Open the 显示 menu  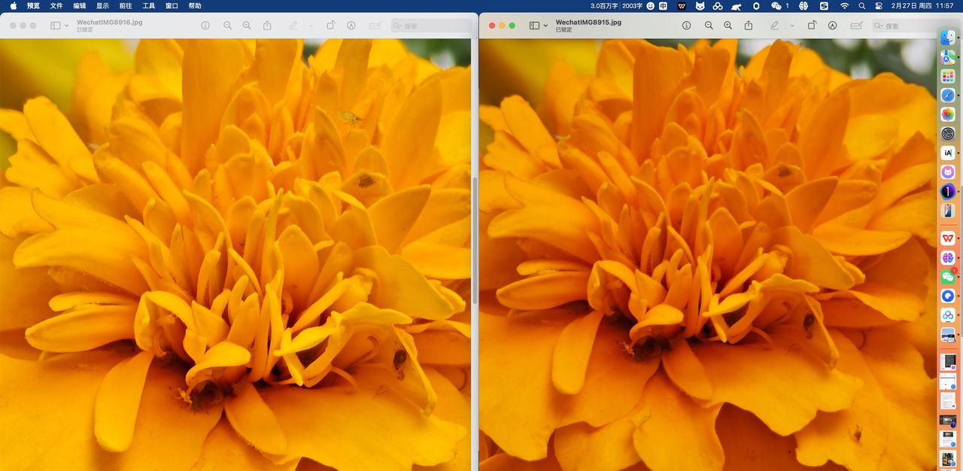(x=102, y=5)
